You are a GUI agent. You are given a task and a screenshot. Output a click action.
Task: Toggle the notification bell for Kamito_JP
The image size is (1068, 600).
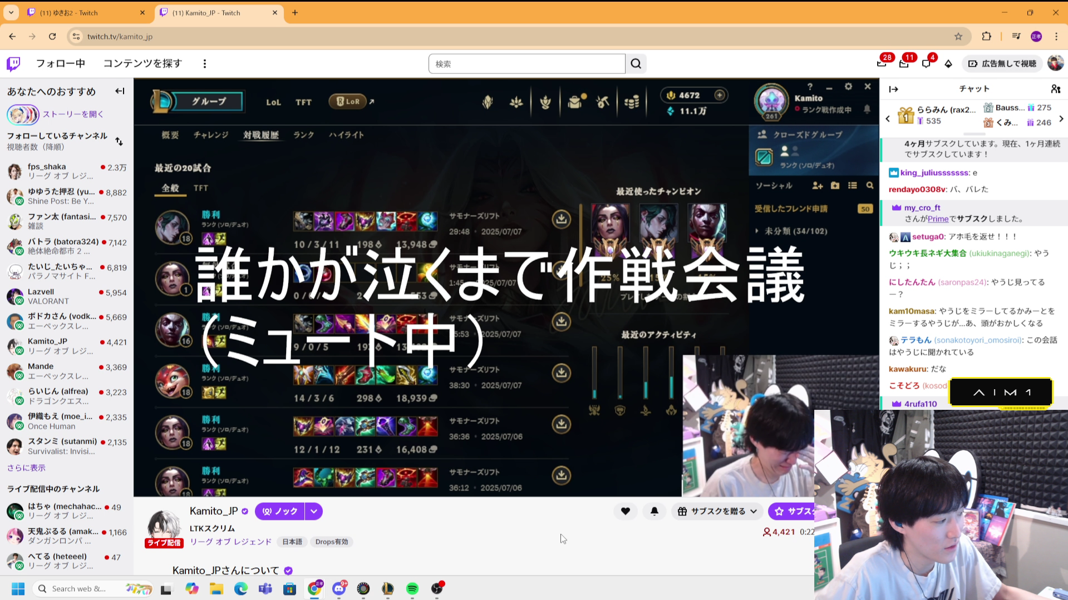click(654, 511)
